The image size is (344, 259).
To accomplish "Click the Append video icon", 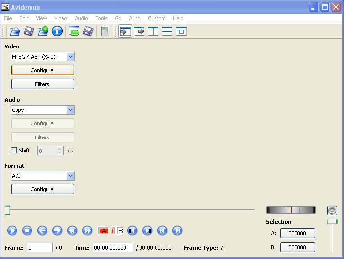I will pyautogui.click(x=43, y=31).
